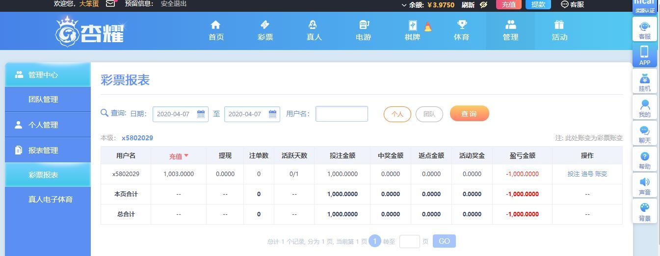Select the 个人 filter option
The width and height of the screenshot is (660, 256).
click(x=397, y=114)
